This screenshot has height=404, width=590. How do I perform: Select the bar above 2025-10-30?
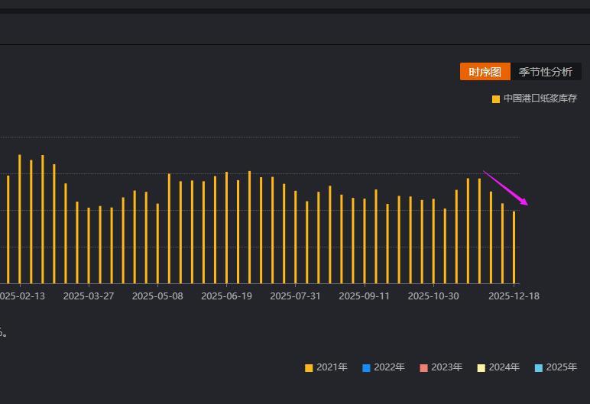(x=433, y=241)
